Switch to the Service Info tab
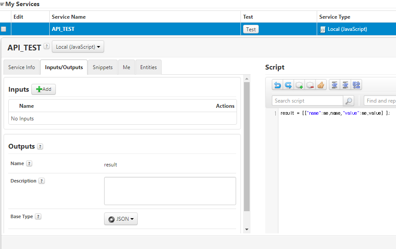 click(x=22, y=67)
